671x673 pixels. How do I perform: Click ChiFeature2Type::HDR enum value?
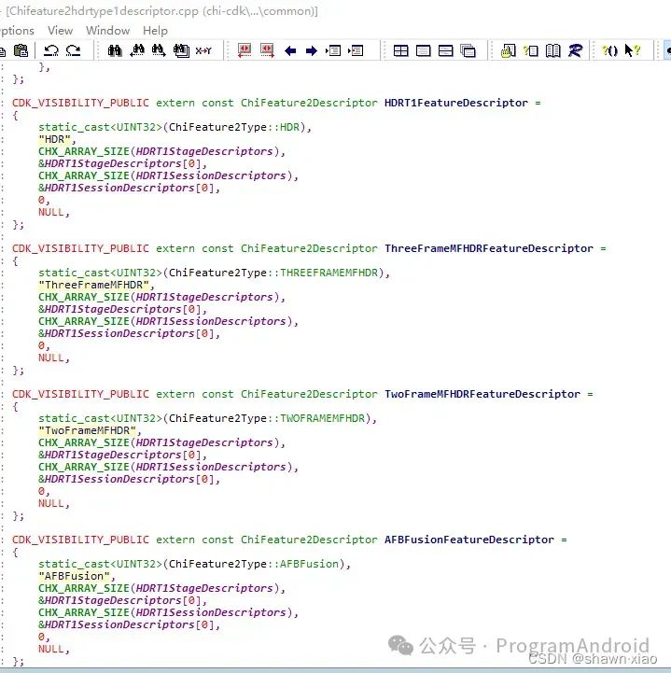234,128
